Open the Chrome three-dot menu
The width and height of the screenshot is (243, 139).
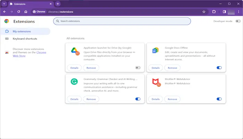(238, 11)
